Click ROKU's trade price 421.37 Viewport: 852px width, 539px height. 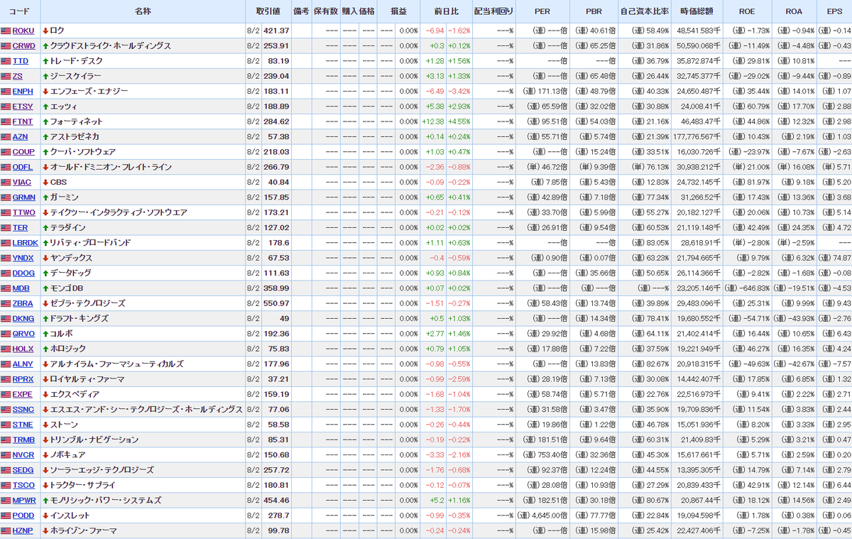(276, 31)
